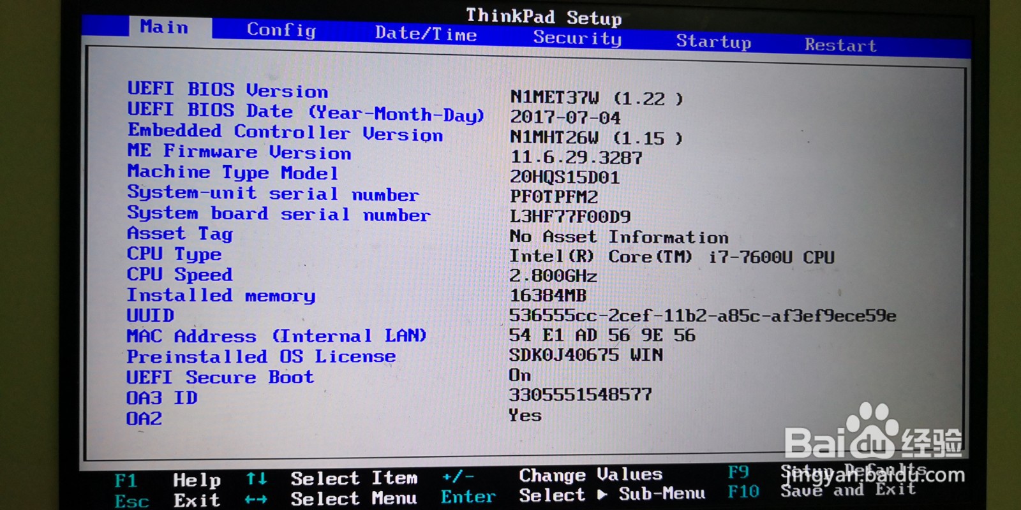Click the No Asset Information value
This screenshot has height=510, width=1021.
point(619,237)
